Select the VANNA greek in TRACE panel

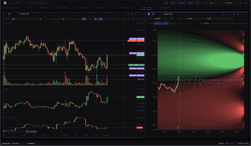pyautogui.click(x=171, y=19)
